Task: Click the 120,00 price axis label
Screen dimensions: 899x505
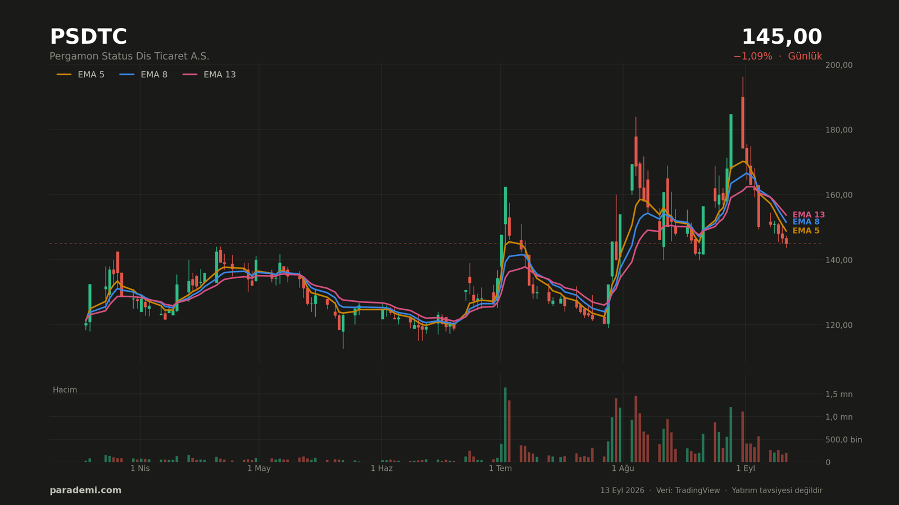Action: (839, 325)
